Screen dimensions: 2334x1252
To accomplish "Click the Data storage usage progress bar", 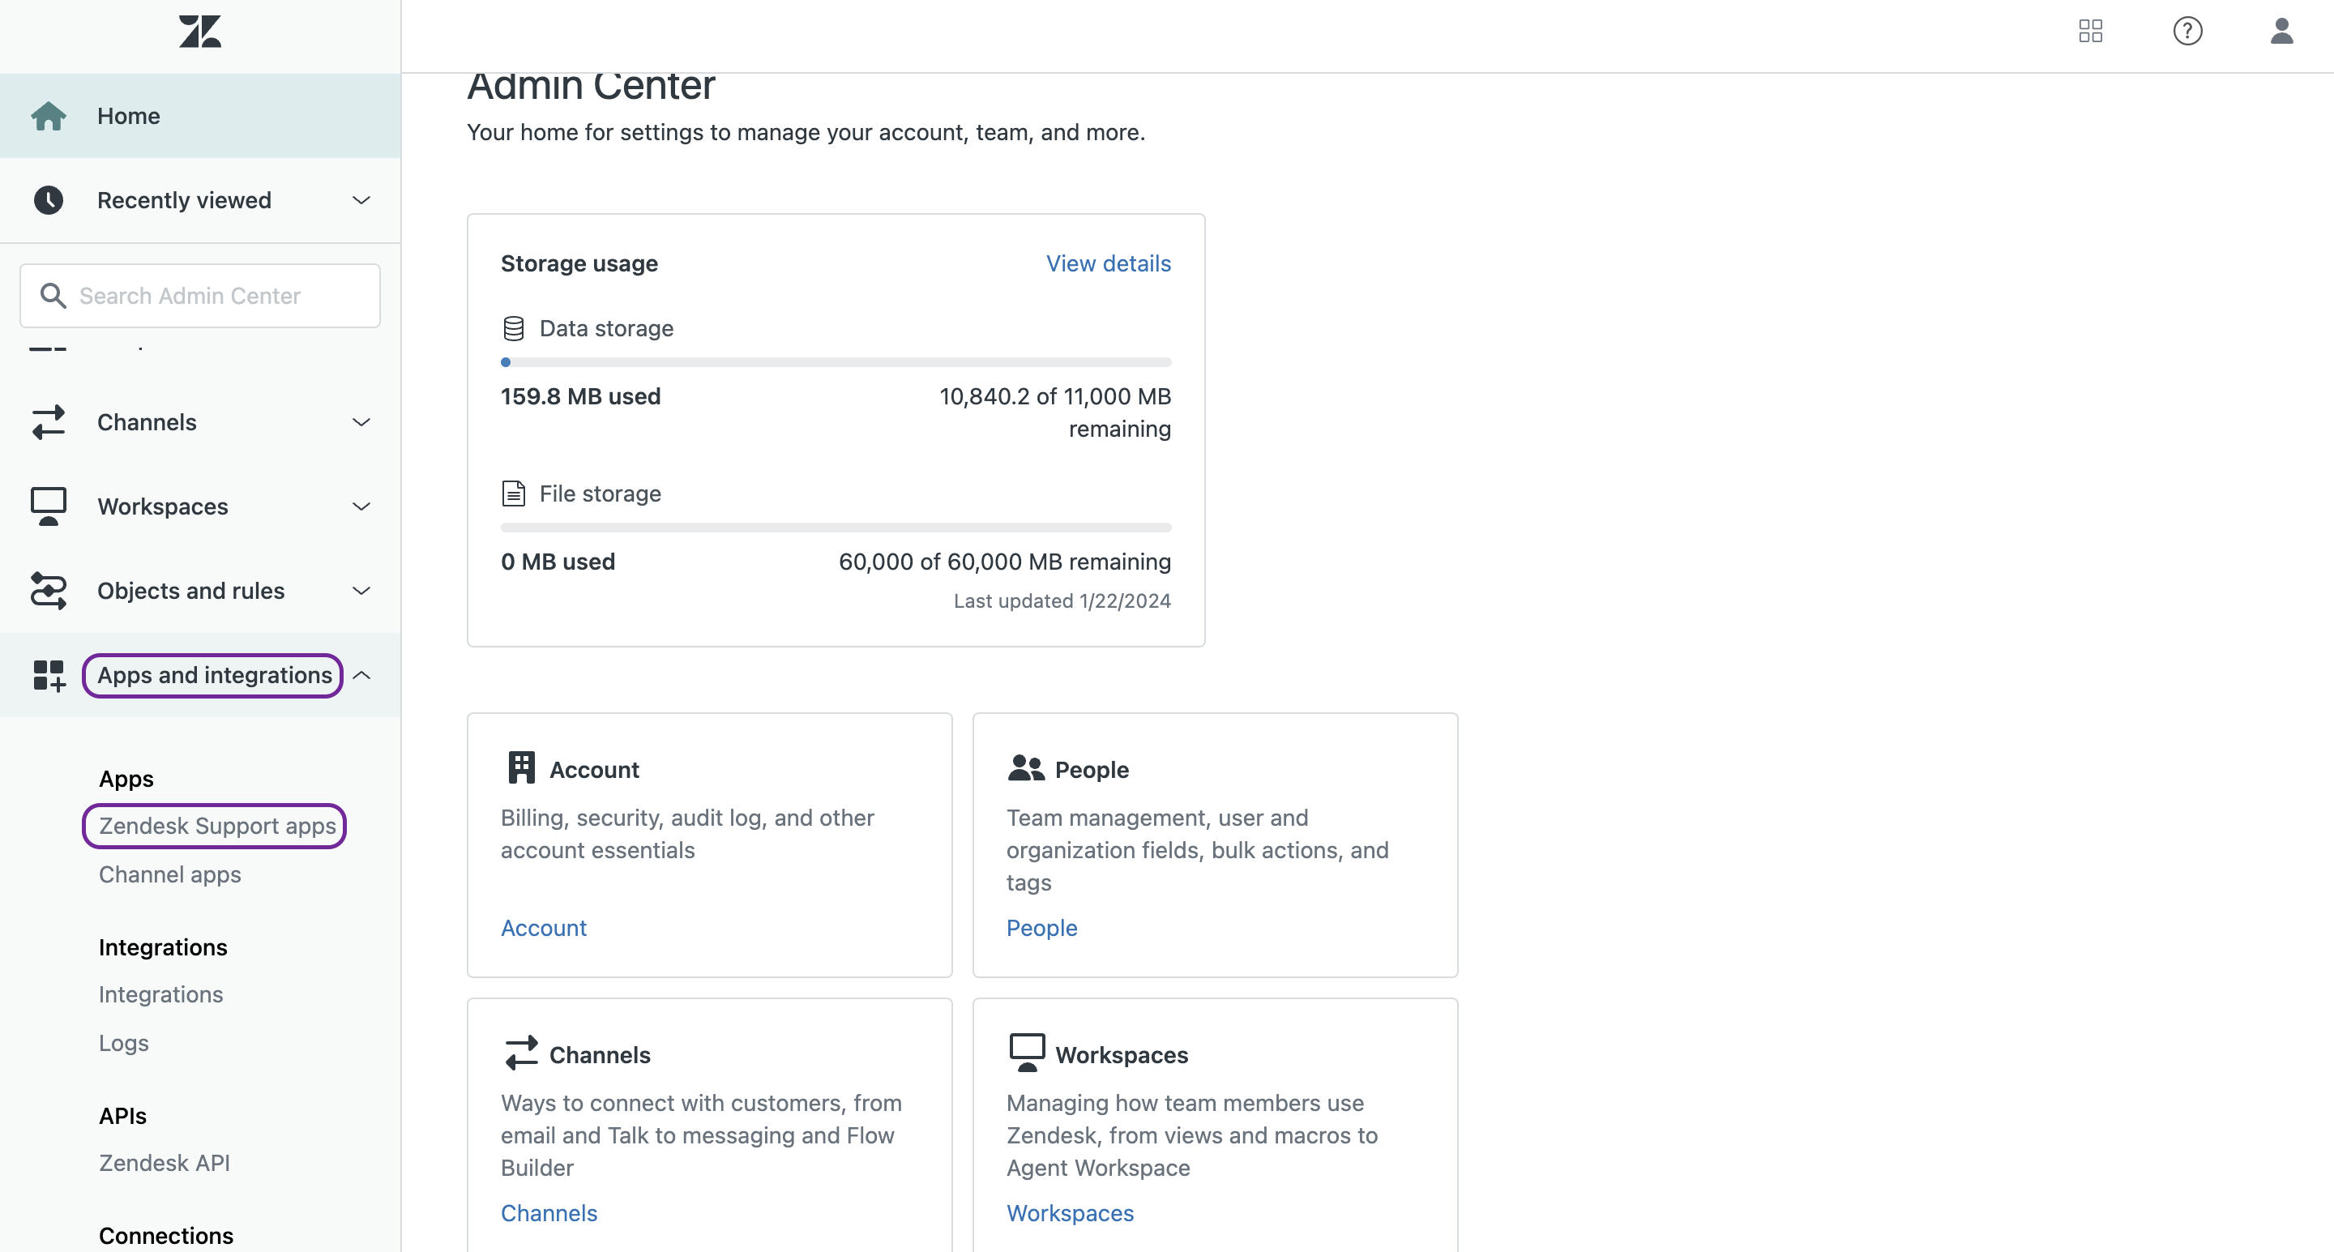I will 836,362.
